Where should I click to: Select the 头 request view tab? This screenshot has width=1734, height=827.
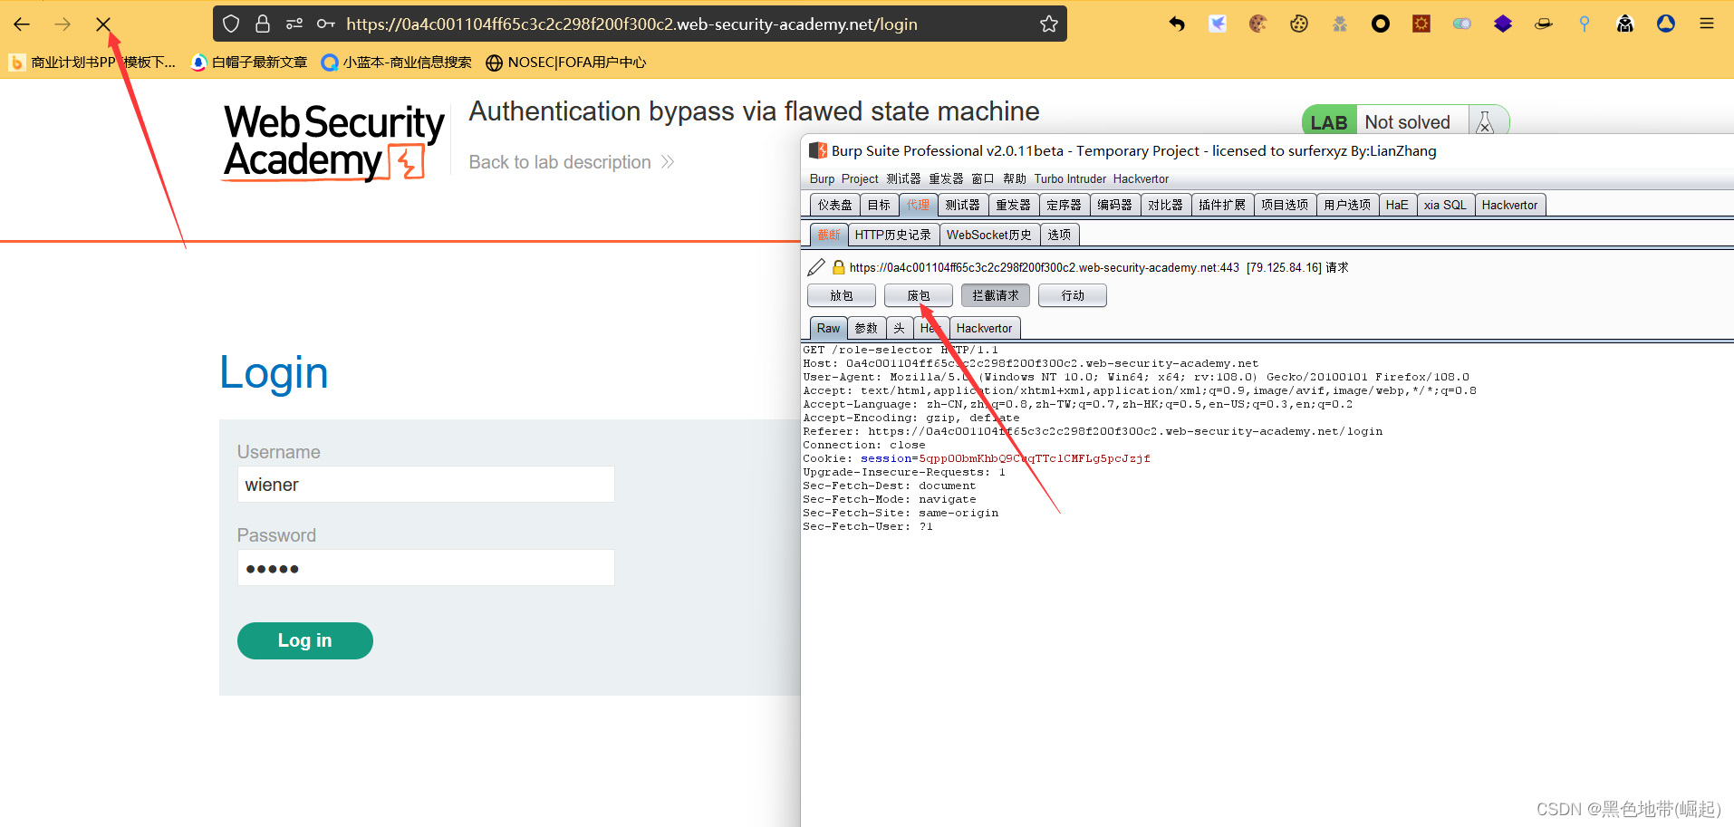[x=899, y=328]
